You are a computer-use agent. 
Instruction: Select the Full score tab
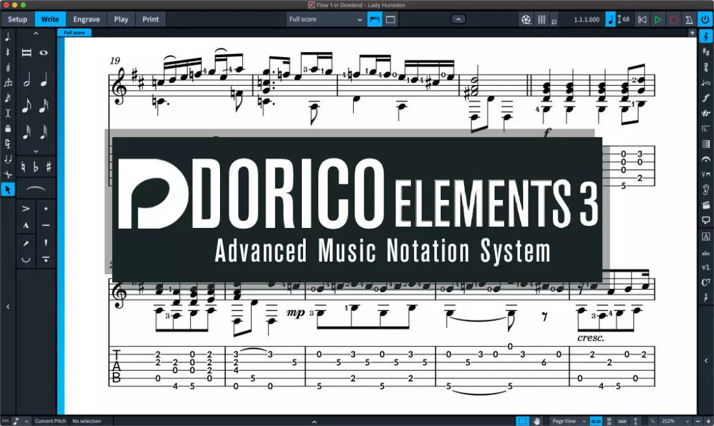click(x=74, y=33)
